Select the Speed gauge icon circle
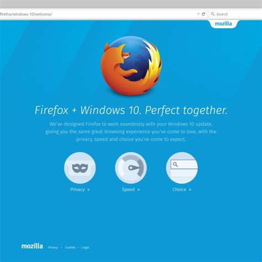This screenshot has height=262, width=262. click(x=131, y=168)
